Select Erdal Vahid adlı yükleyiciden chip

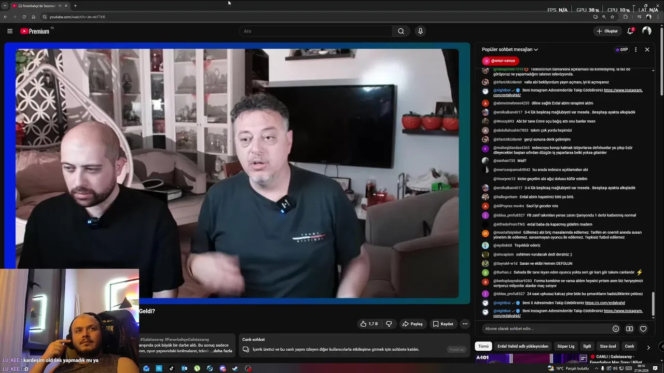click(522, 346)
